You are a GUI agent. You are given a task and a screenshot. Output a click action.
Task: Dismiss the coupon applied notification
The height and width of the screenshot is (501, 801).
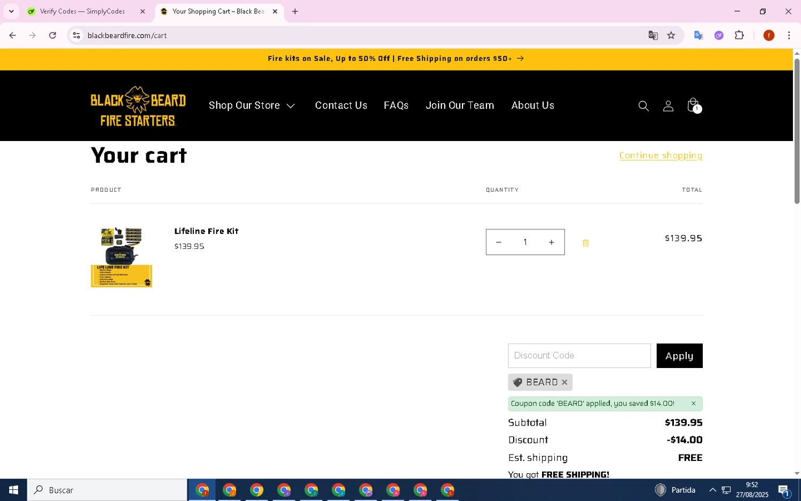click(x=694, y=404)
